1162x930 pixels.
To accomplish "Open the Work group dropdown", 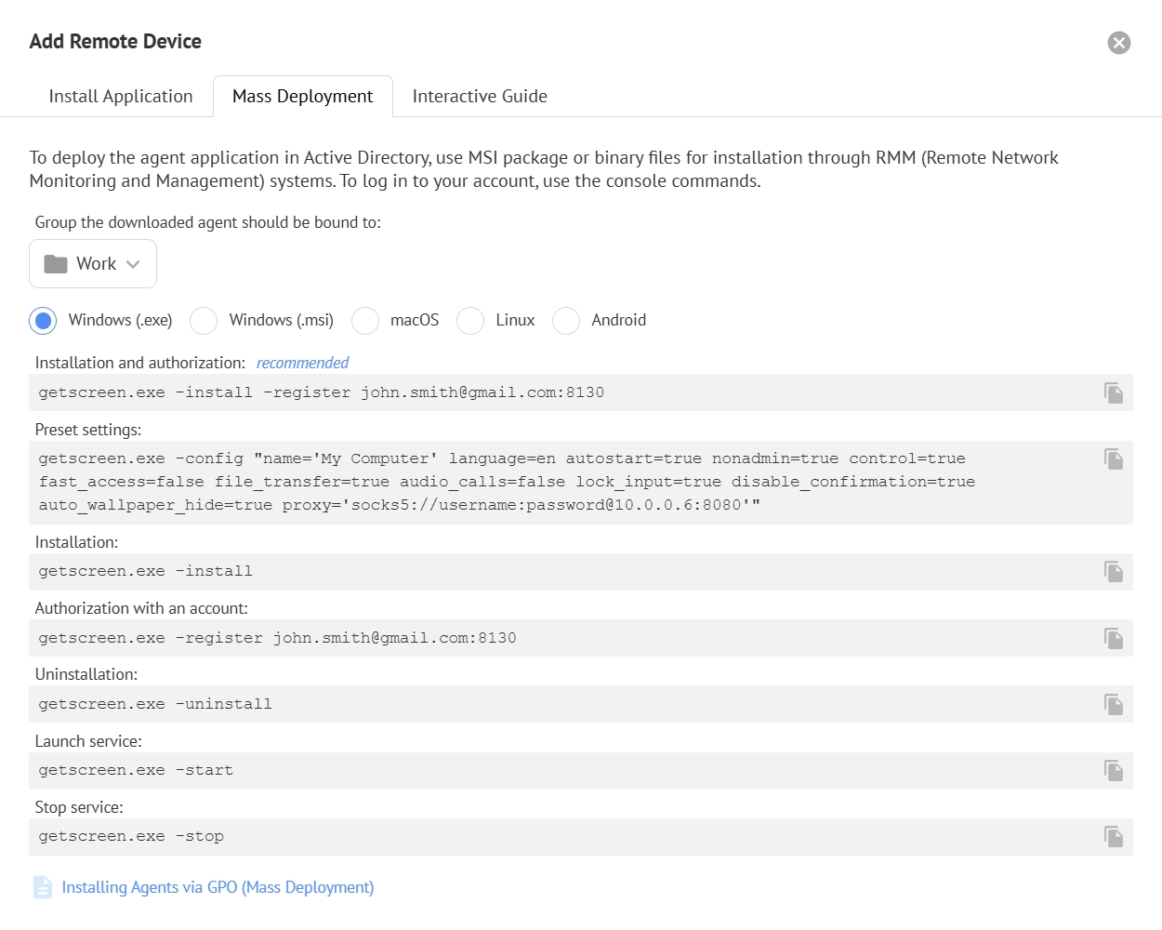I will pyautogui.click(x=93, y=264).
